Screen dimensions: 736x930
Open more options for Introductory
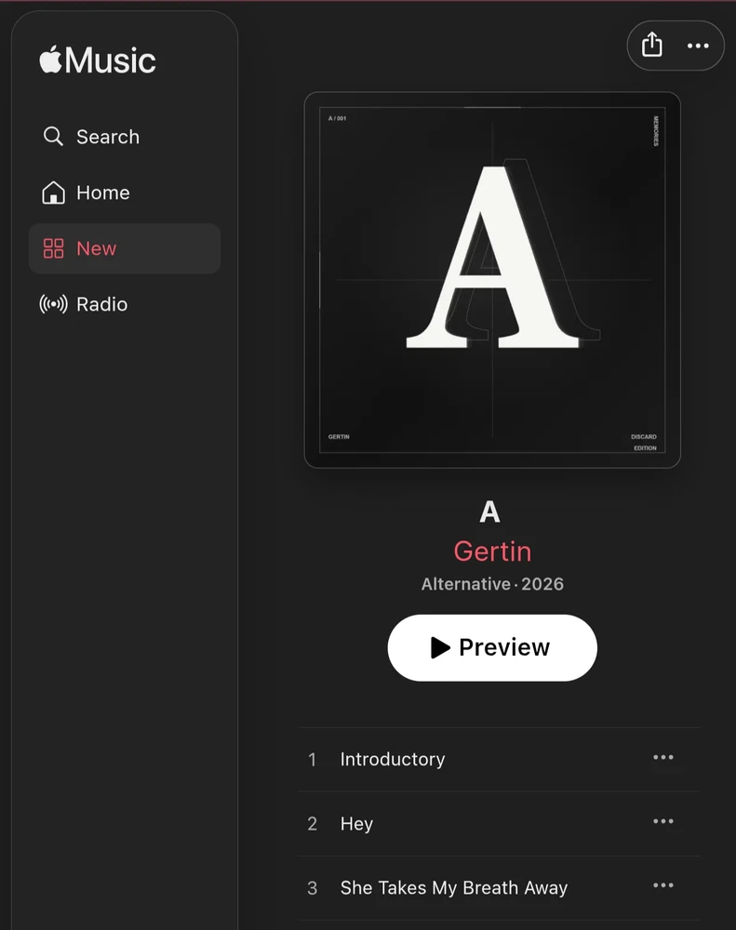(x=663, y=757)
